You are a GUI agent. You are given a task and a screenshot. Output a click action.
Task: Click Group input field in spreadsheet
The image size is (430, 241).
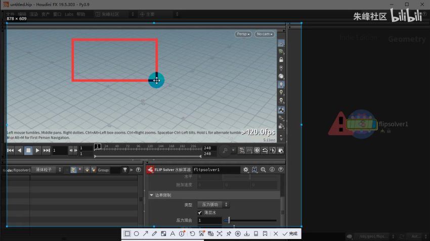point(115,170)
